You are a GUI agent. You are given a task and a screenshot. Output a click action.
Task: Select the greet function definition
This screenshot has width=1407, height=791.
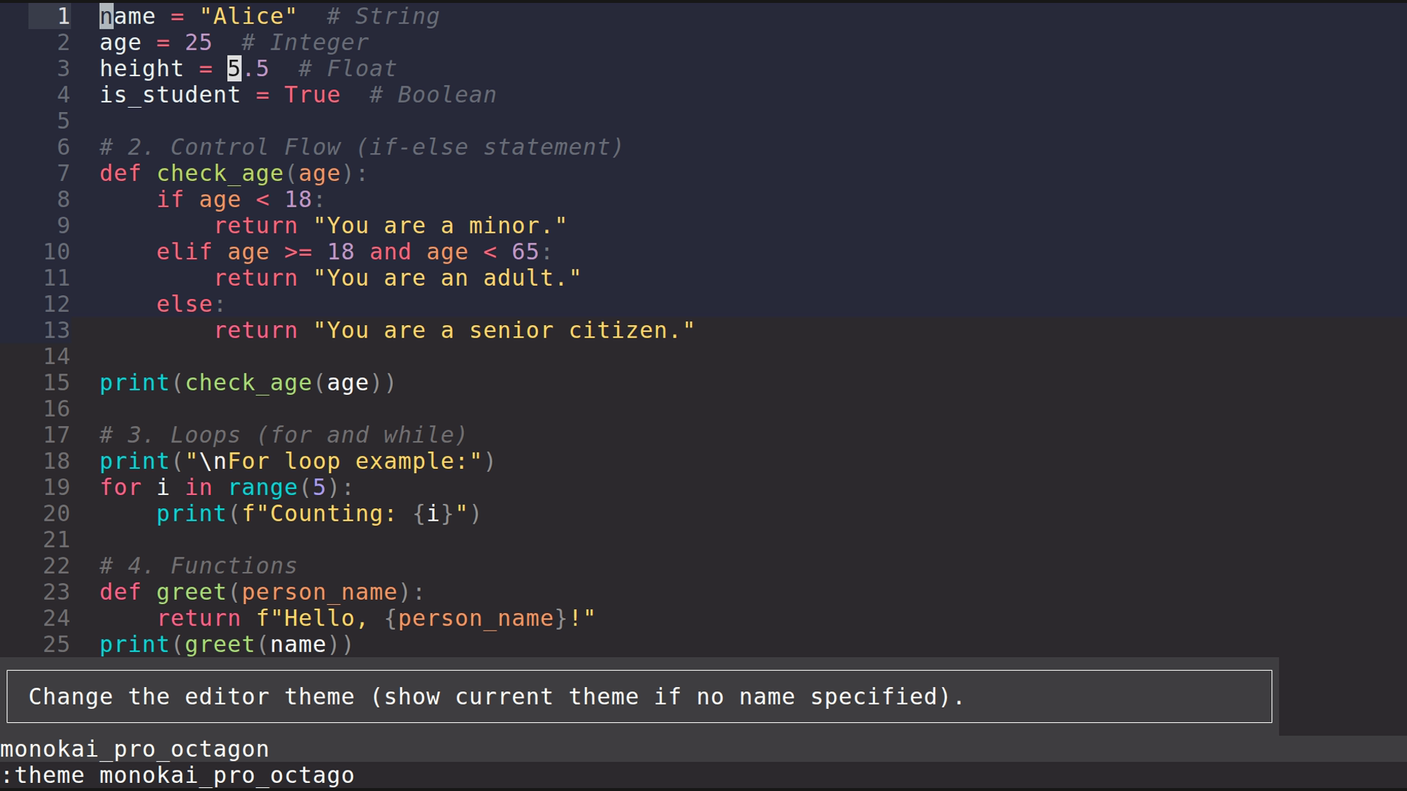191,591
